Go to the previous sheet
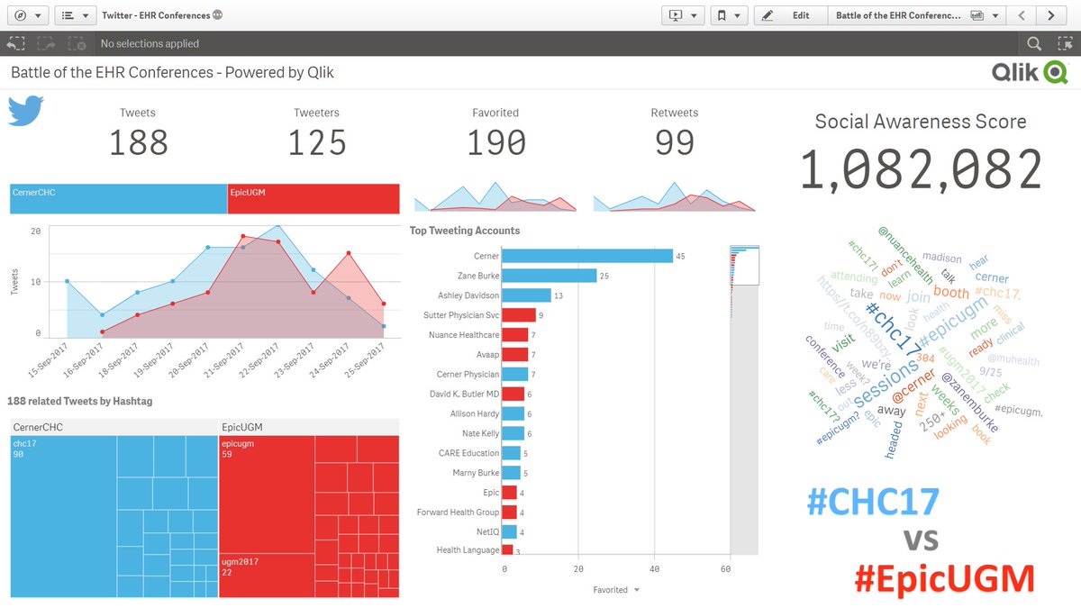Screen dimensions: 1081x608 tap(1021, 15)
